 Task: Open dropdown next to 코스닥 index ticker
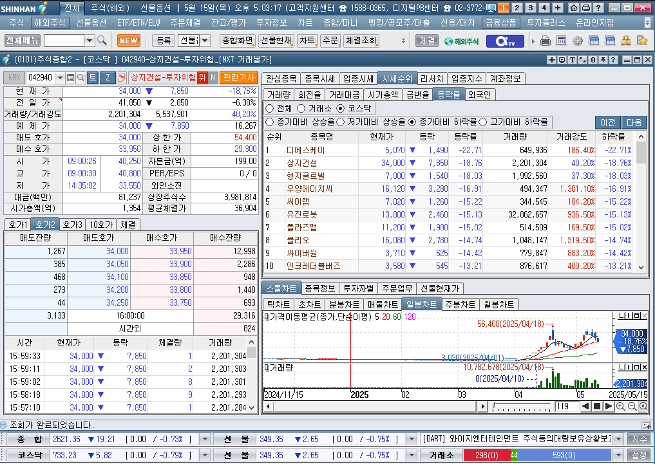click(205, 455)
